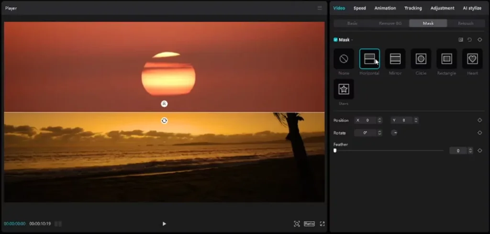
Task: Select the Remove BG sub-tab
Action: point(390,23)
